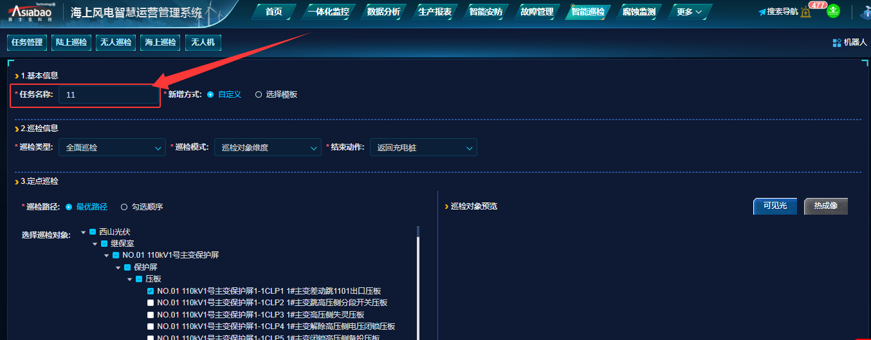Collapse the 继保室 tree node arrow
Screen dimensions: 871x340
click(95, 244)
